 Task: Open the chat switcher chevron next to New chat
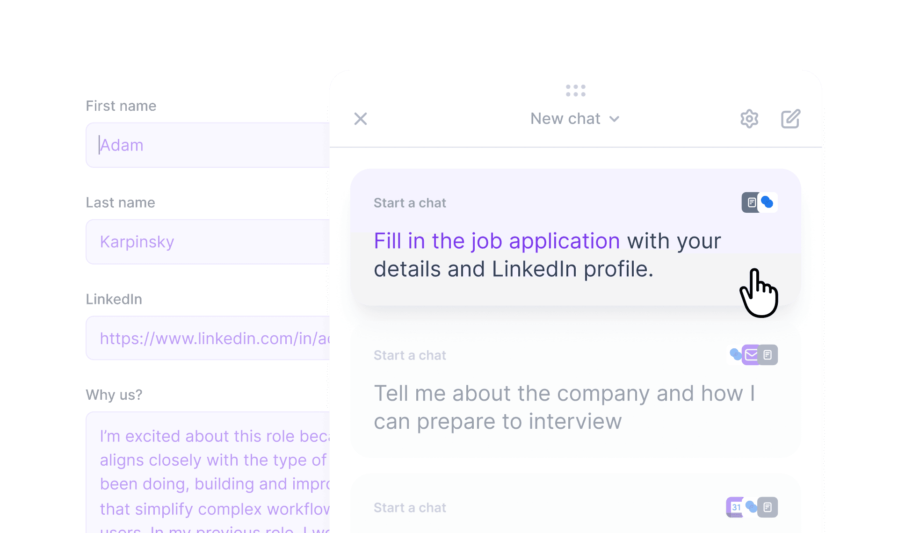614,119
